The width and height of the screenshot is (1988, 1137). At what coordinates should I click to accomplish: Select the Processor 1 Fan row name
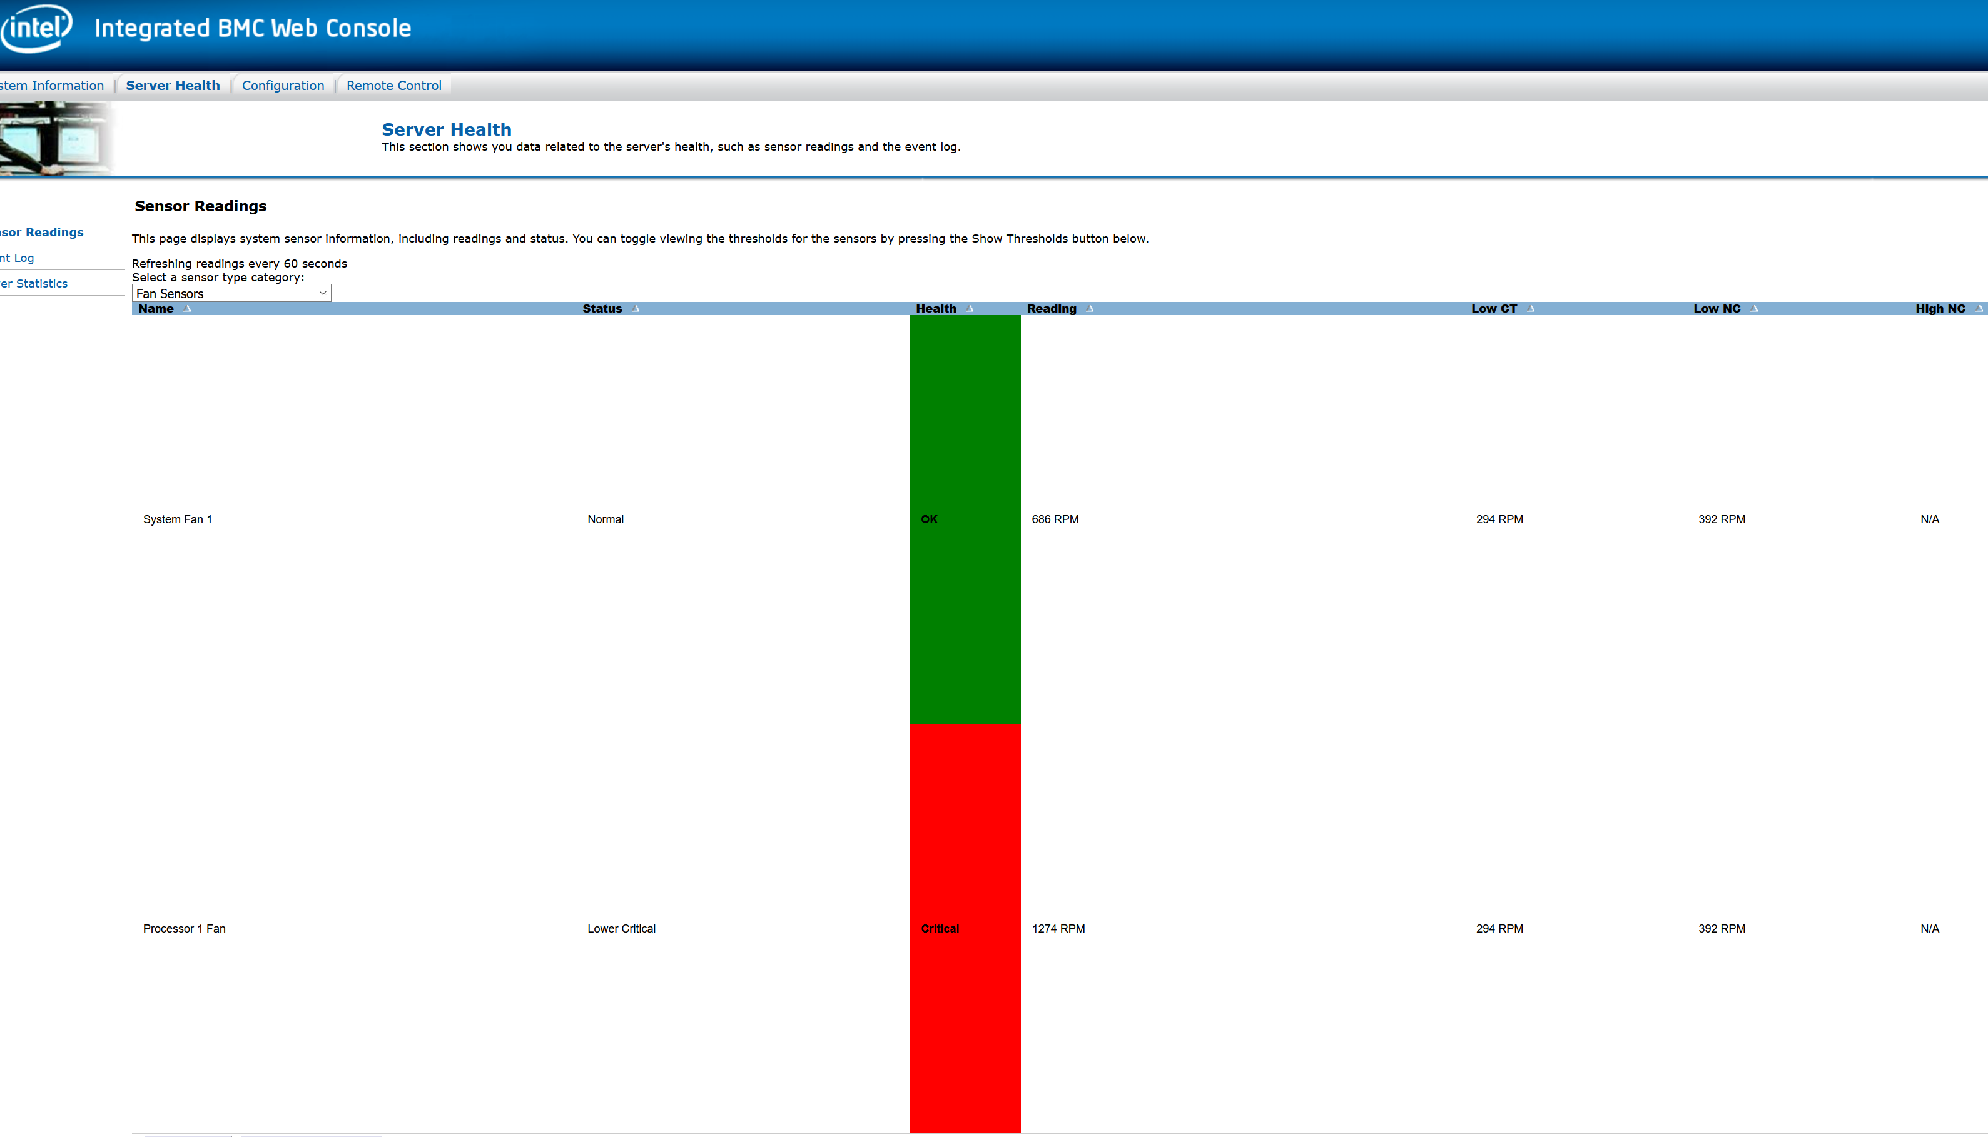pyautogui.click(x=185, y=928)
